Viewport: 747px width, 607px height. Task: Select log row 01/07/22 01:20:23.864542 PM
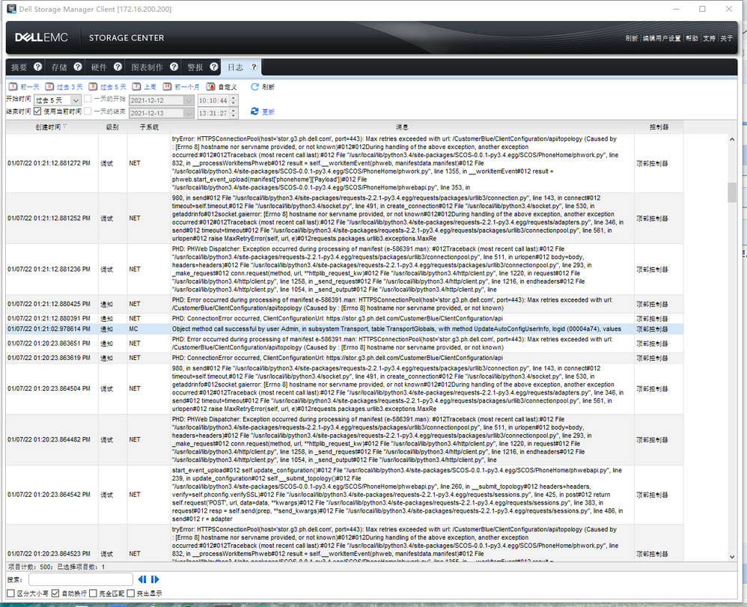(x=345, y=495)
